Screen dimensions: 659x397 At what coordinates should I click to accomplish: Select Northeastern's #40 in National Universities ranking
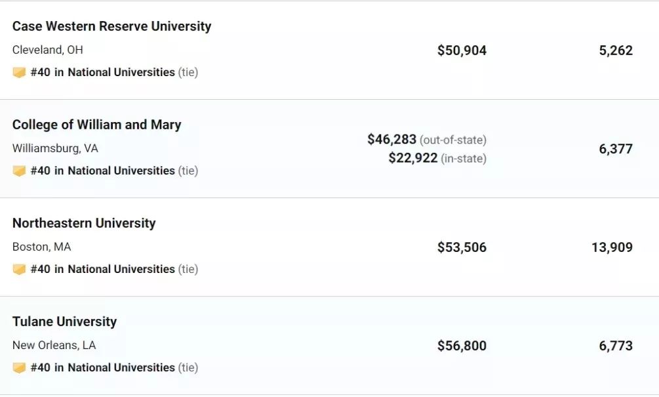click(x=102, y=269)
